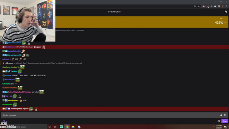
Task: Click the emote after say what message
Action: click(42, 92)
